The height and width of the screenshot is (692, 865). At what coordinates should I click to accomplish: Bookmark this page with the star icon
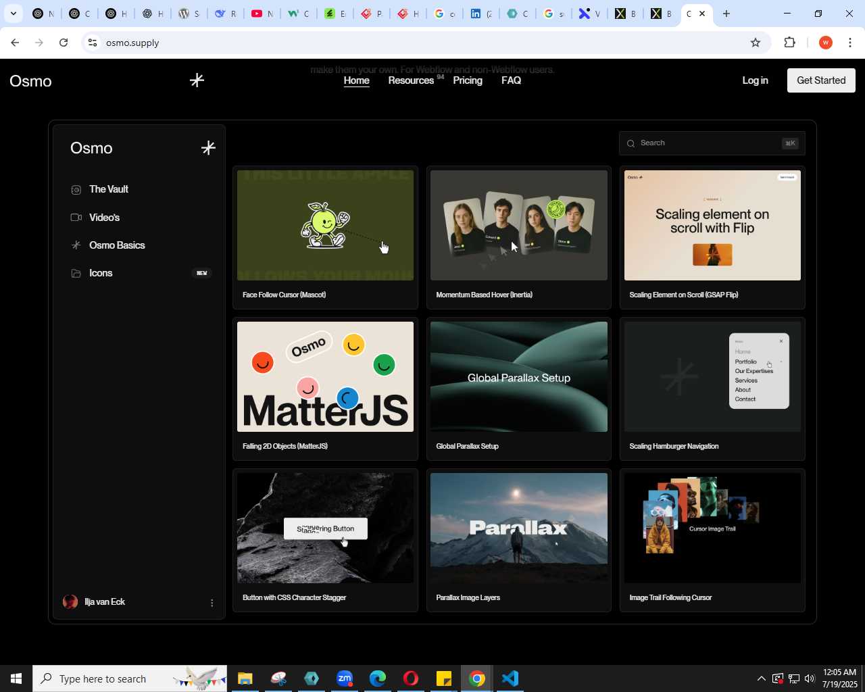coord(756,43)
